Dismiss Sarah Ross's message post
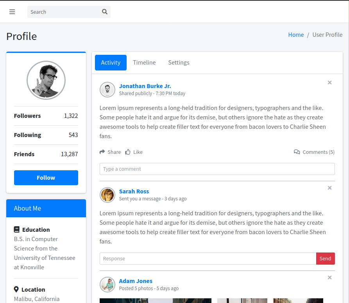349x303 pixels. (x=329, y=188)
